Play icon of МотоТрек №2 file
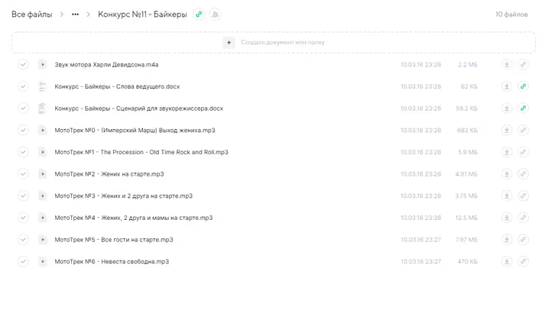The image size is (542, 333). point(43,174)
